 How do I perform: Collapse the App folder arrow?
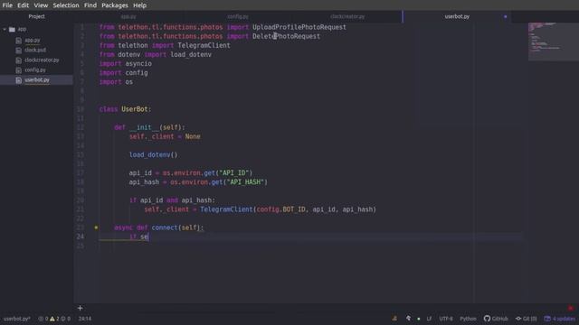tap(5, 29)
